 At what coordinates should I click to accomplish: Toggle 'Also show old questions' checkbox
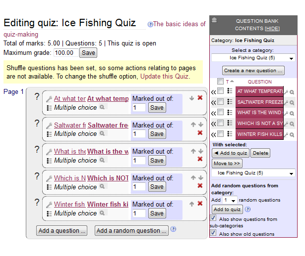point(213,233)
